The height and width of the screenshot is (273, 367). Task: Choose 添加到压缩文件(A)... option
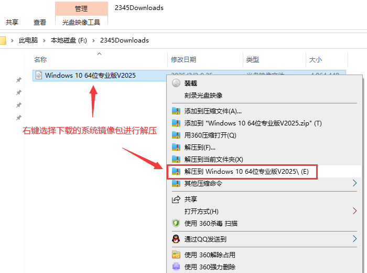pyautogui.click(x=213, y=111)
